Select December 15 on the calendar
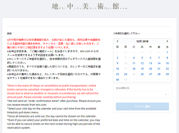The width and height of the screenshot is (179, 133). pos(167,63)
